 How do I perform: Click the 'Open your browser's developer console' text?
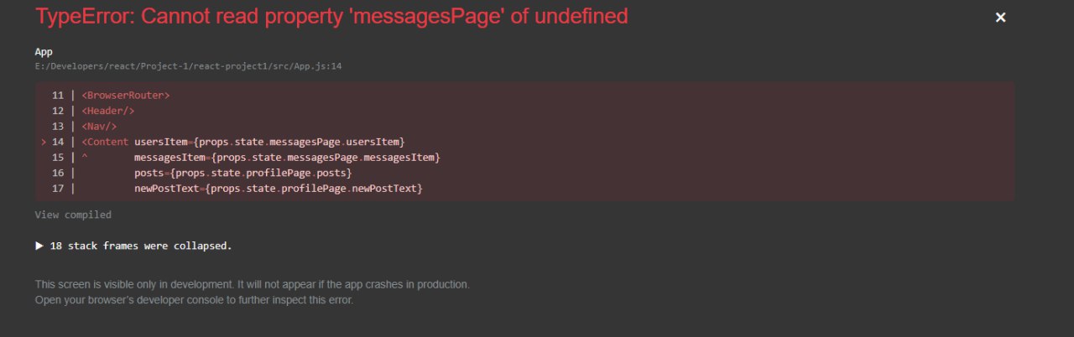pyautogui.click(x=194, y=300)
